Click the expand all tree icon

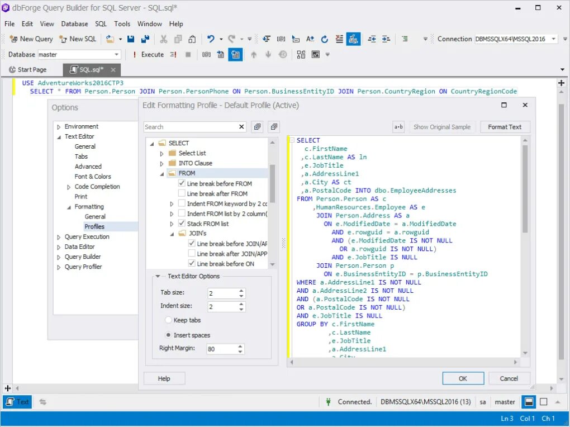(x=258, y=126)
